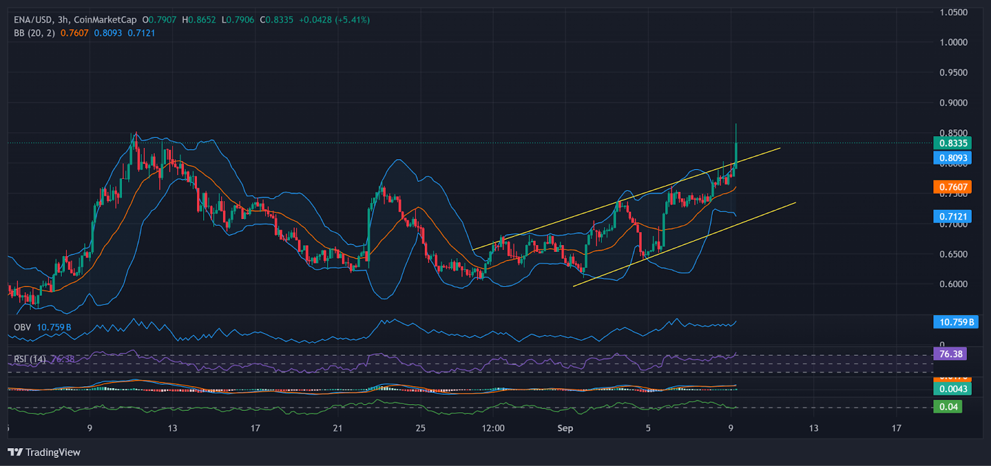Click the green 0.8335 current price tag

(953, 143)
